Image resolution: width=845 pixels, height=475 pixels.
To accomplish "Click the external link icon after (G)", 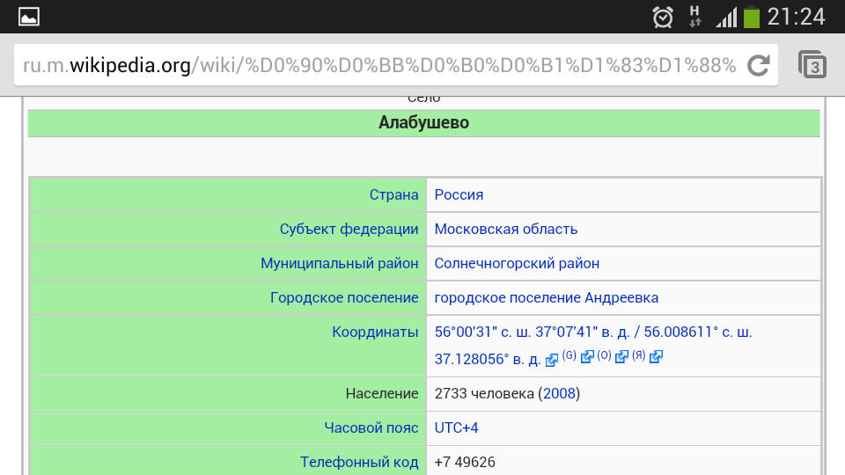I will pyautogui.click(x=587, y=357).
